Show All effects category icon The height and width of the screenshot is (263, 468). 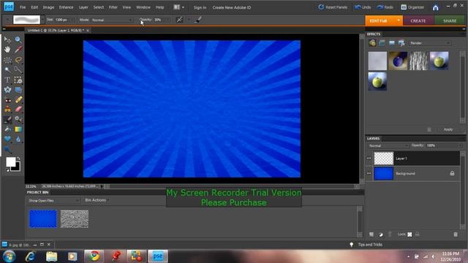(401, 43)
